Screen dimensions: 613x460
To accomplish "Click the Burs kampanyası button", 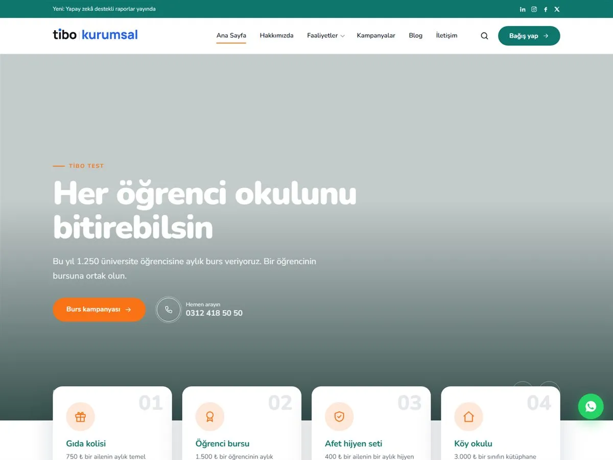I will tap(99, 310).
